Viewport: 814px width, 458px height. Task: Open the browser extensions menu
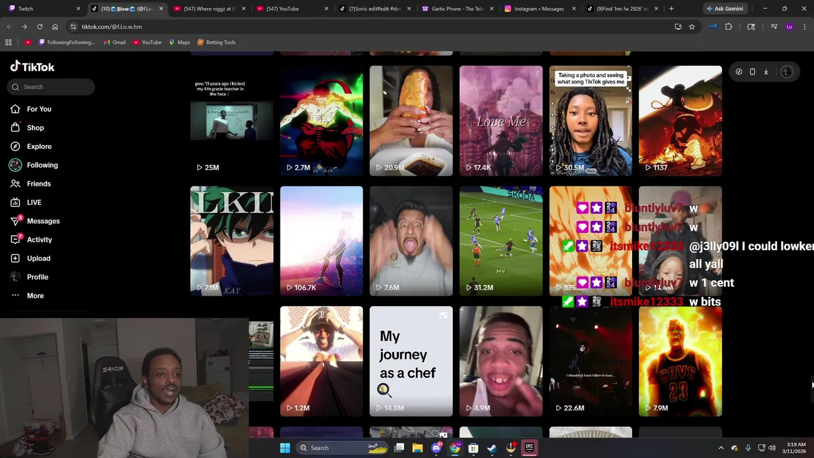(x=729, y=27)
